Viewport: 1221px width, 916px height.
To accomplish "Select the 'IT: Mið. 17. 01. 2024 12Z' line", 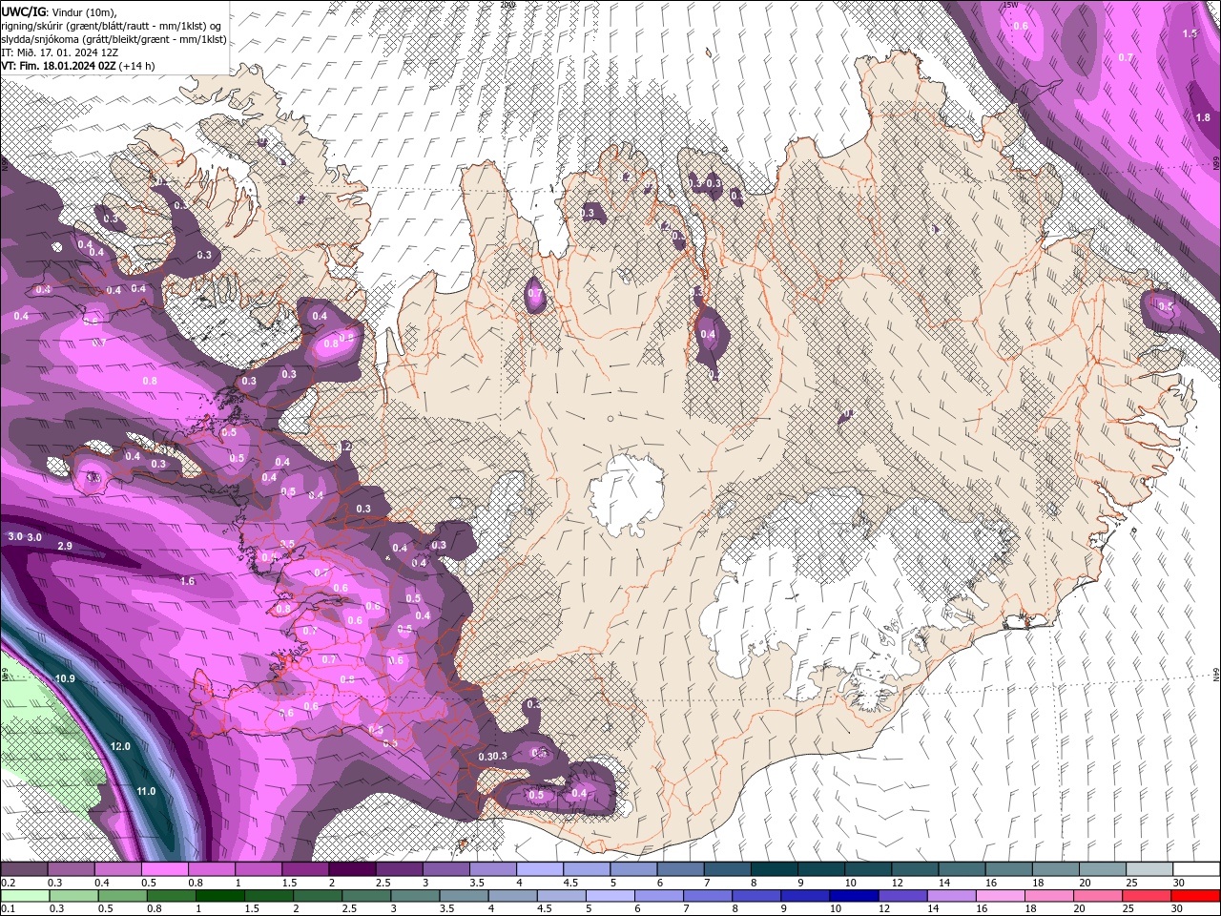I will click(x=59, y=52).
